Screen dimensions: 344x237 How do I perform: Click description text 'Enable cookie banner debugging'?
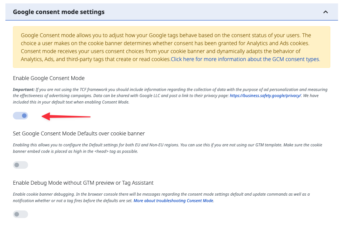pyautogui.click(x=44, y=194)
